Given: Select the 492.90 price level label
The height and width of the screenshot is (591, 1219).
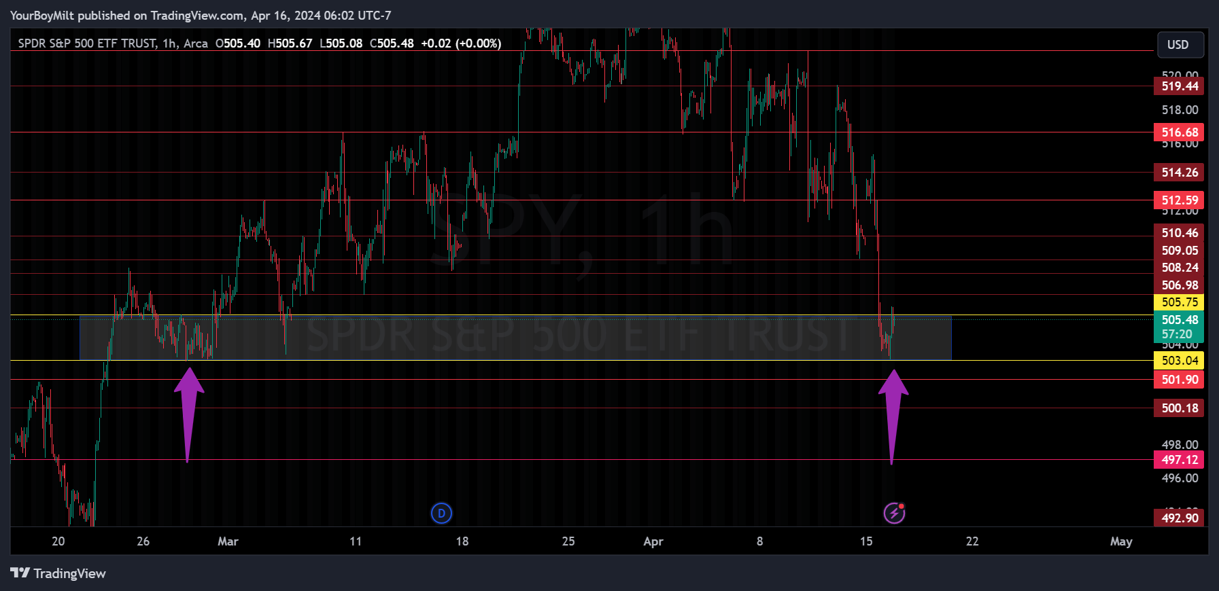Looking at the screenshot, I should tap(1179, 518).
